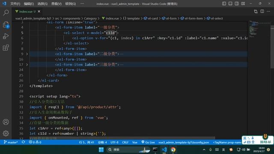Toggle secondary side bar layout icon
The height and width of the screenshot is (154, 274).
(x=237, y=3)
